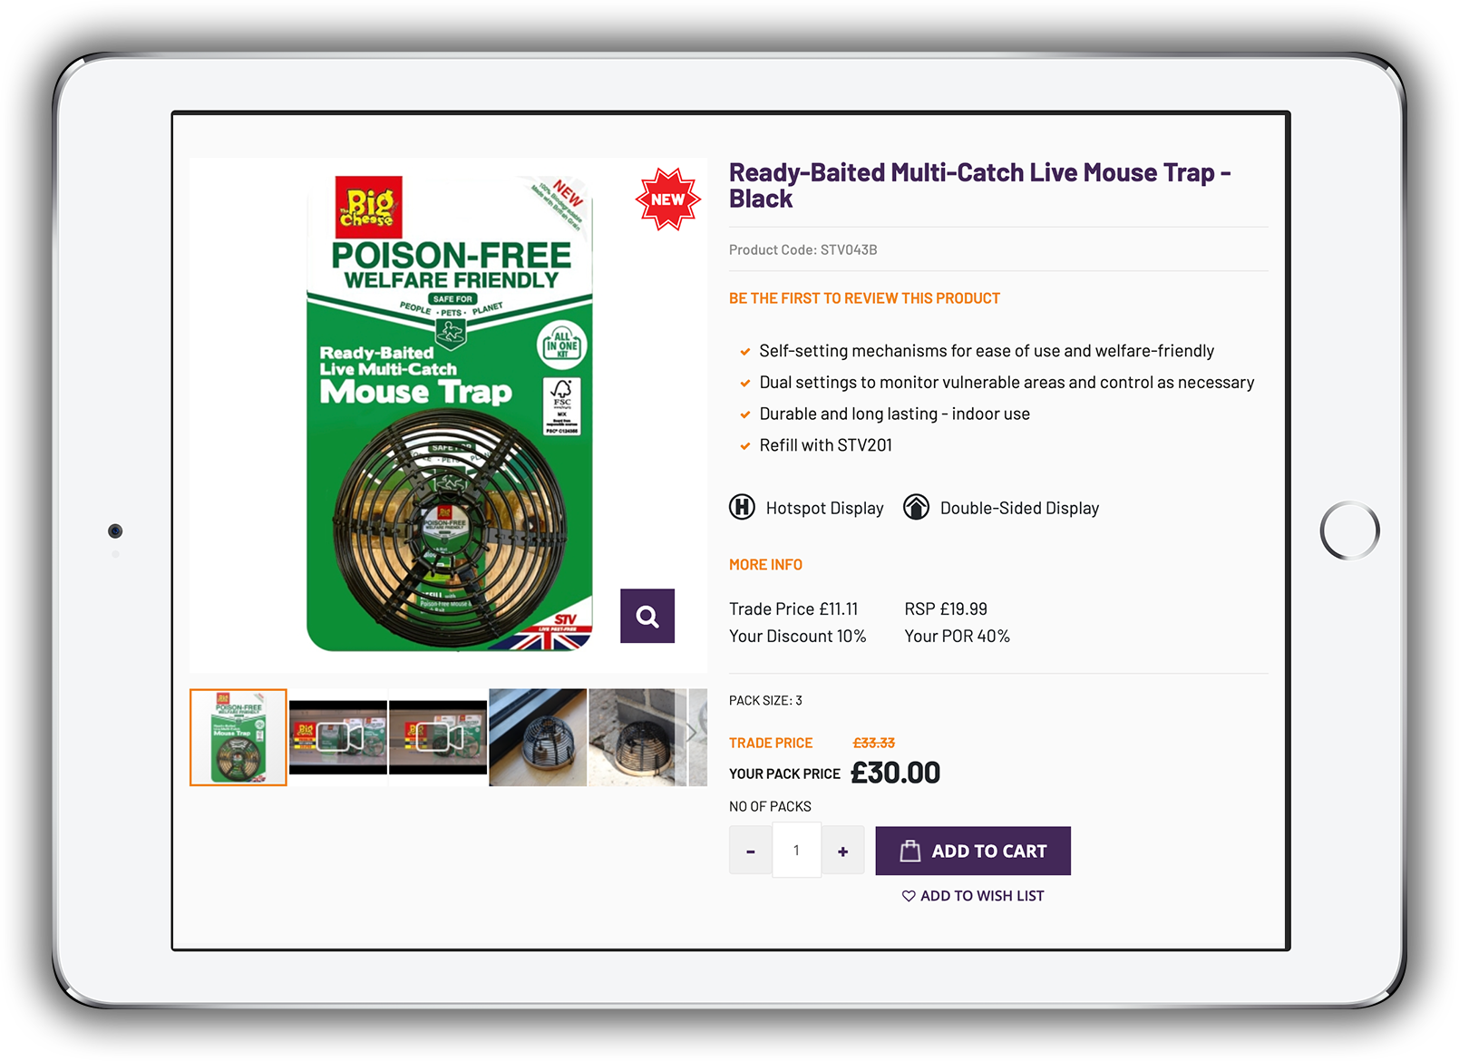The height and width of the screenshot is (1061, 1459).
Task: Decrease the number of packs with minus
Action: coord(751,851)
